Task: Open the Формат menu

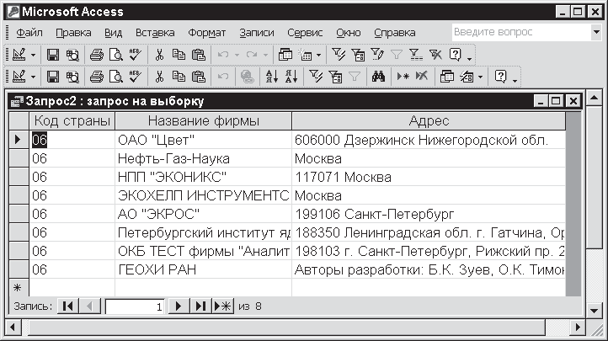Action: click(x=206, y=33)
